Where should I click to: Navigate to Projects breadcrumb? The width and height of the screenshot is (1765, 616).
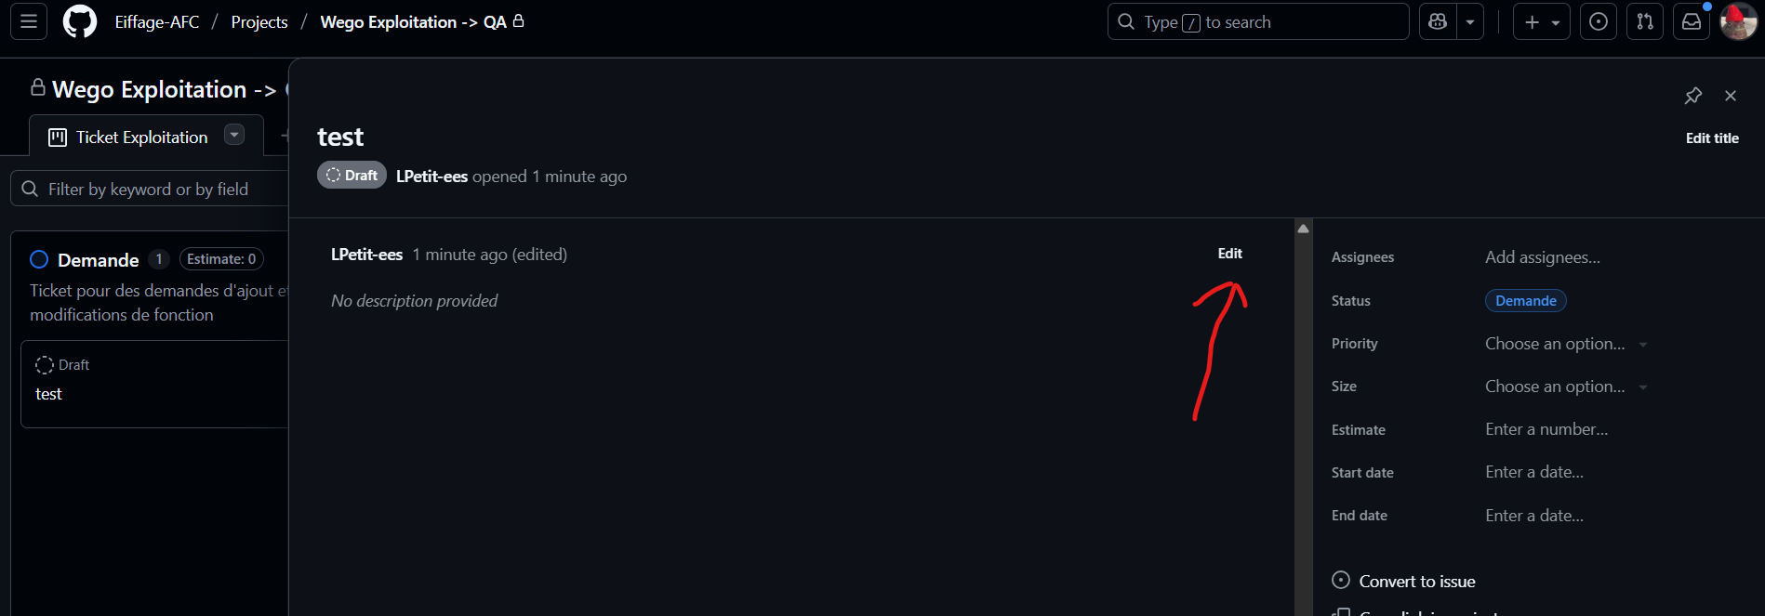coord(259,22)
